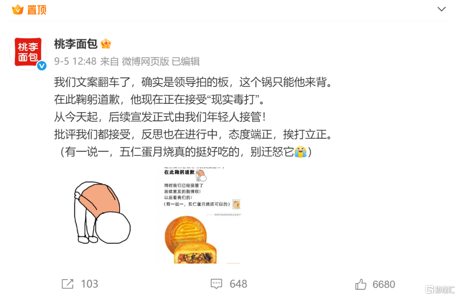Click the 已编辑 edited label
The height and width of the screenshot is (297, 458).
pos(186,61)
